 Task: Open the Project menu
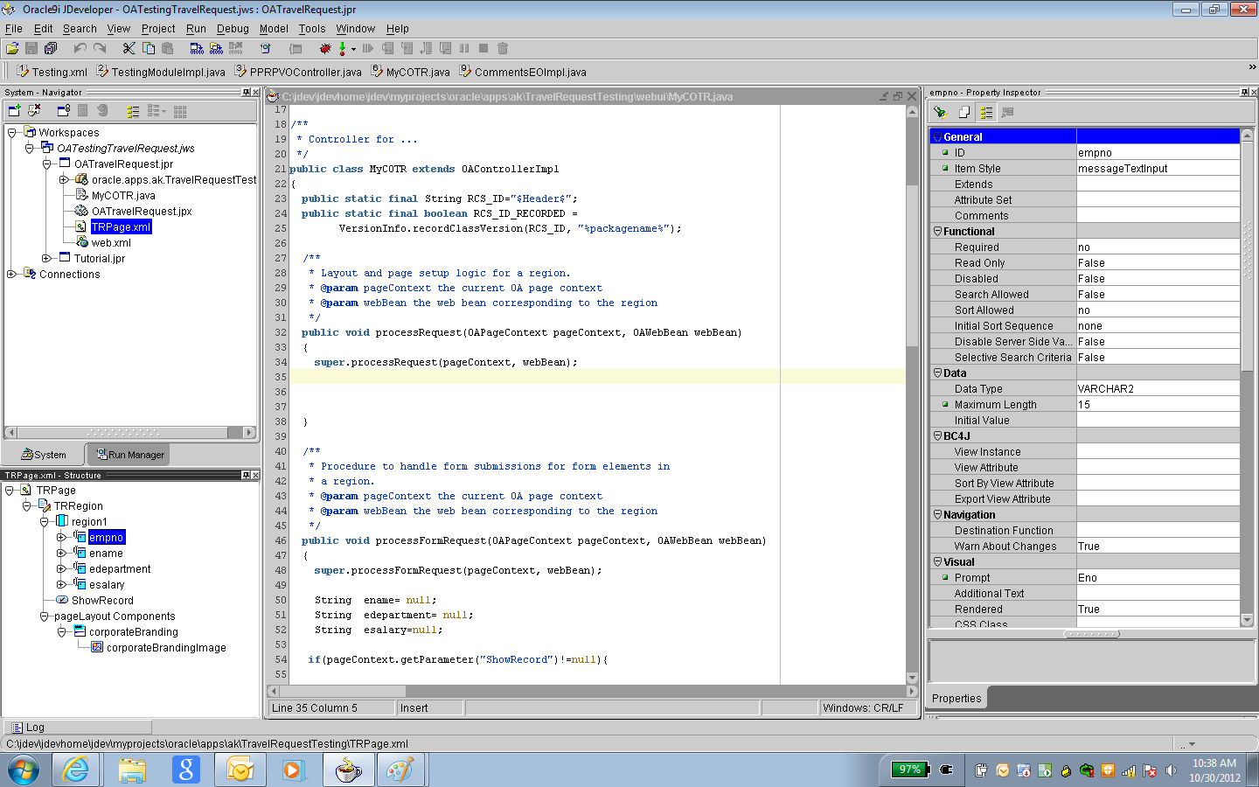click(x=158, y=29)
